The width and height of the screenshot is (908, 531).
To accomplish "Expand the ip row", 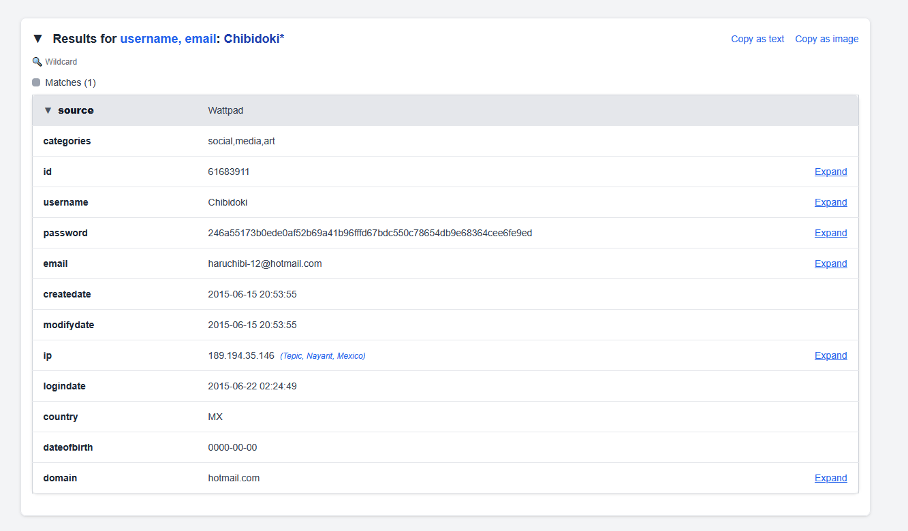I will [x=830, y=355].
